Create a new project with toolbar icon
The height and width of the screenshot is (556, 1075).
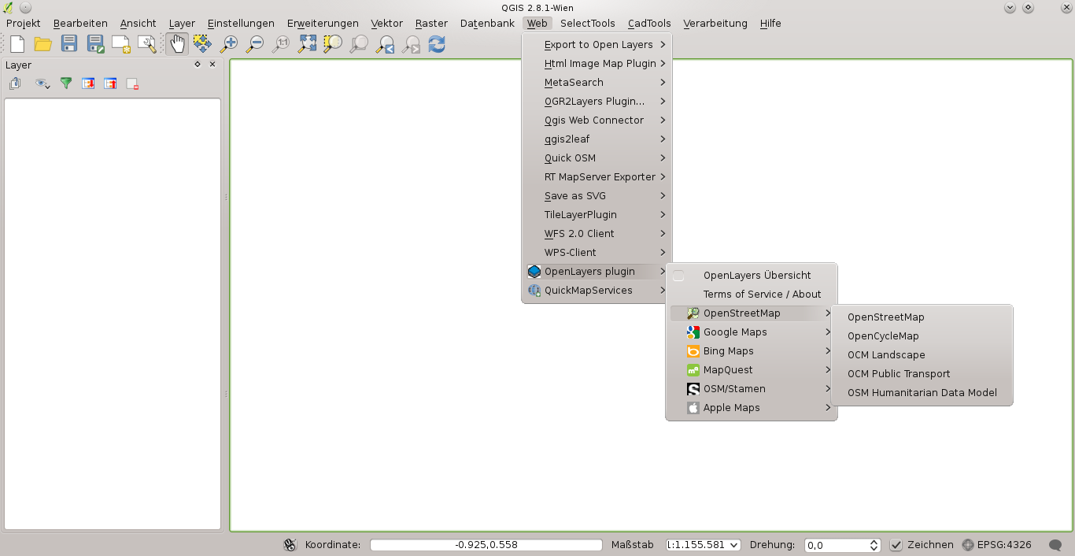[17, 44]
